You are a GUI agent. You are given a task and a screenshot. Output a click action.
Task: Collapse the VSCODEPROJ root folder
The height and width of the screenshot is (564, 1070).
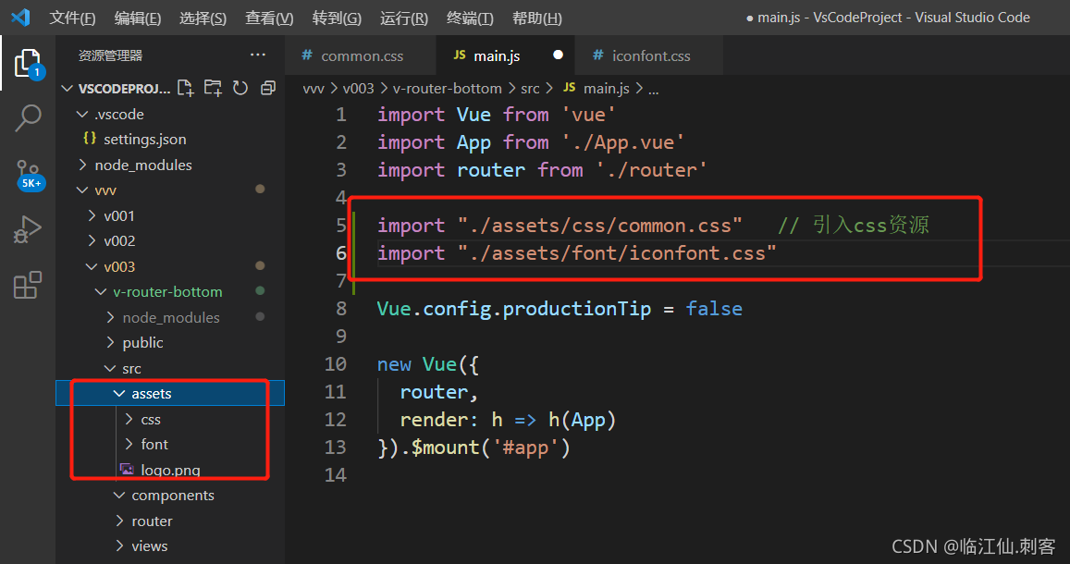pyautogui.click(x=67, y=88)
